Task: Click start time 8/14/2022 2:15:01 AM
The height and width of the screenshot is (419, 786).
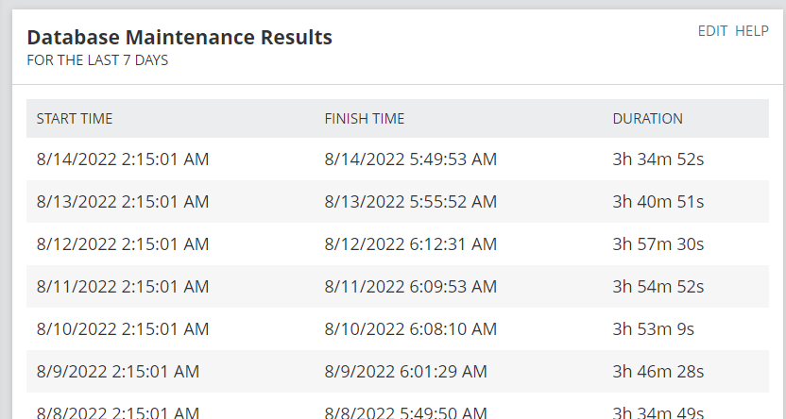Action: (123, 159)
